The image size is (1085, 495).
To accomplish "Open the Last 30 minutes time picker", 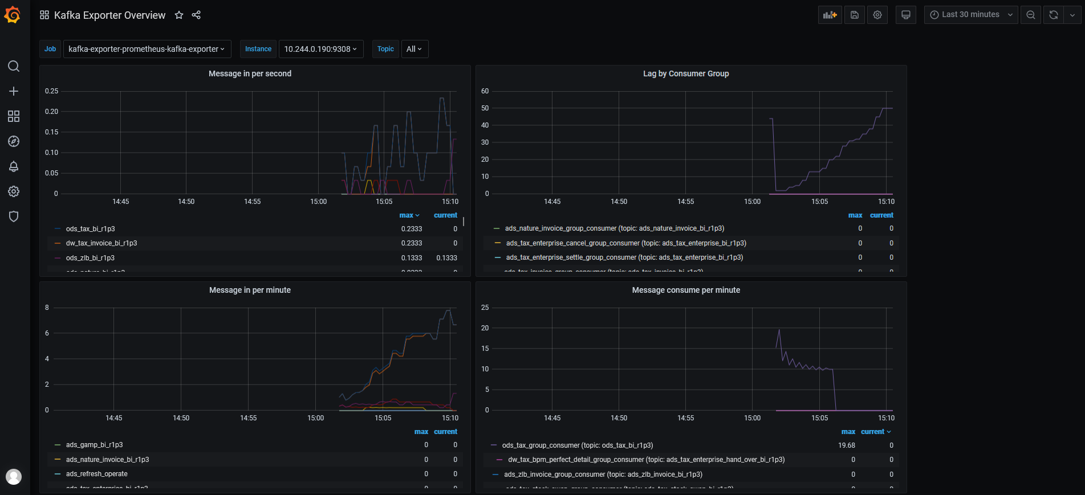I will [x=971, y=15].
